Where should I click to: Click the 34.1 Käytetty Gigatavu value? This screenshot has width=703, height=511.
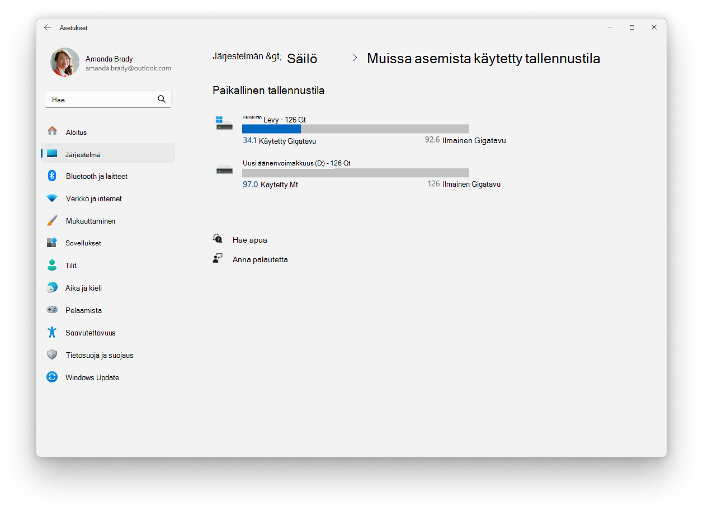click(x=279, y=141)
